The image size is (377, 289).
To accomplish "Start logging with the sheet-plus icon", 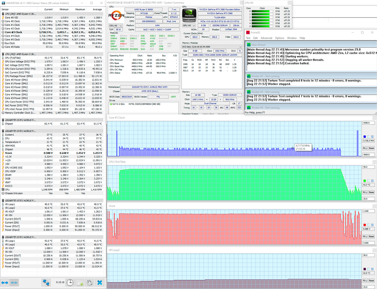I will coord(80,283).
